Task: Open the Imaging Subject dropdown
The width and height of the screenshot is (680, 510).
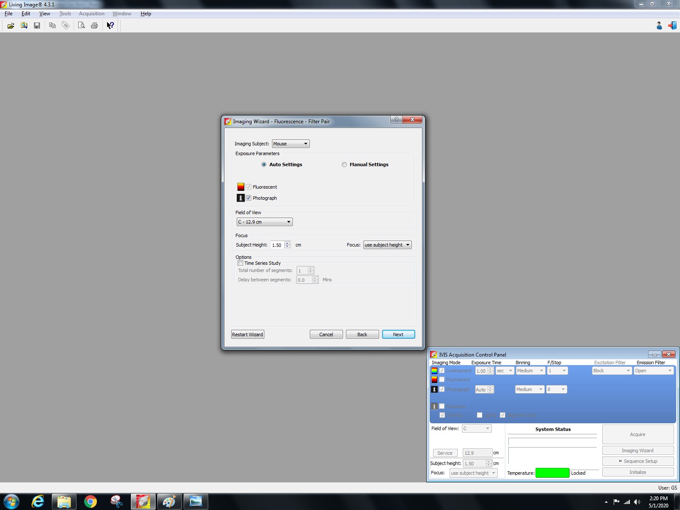Action: pos(291,144)
